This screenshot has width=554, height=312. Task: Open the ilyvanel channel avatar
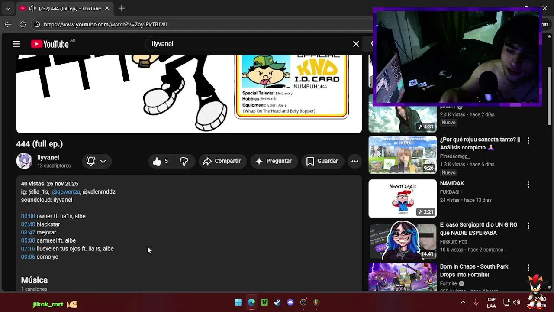[24, 161]
